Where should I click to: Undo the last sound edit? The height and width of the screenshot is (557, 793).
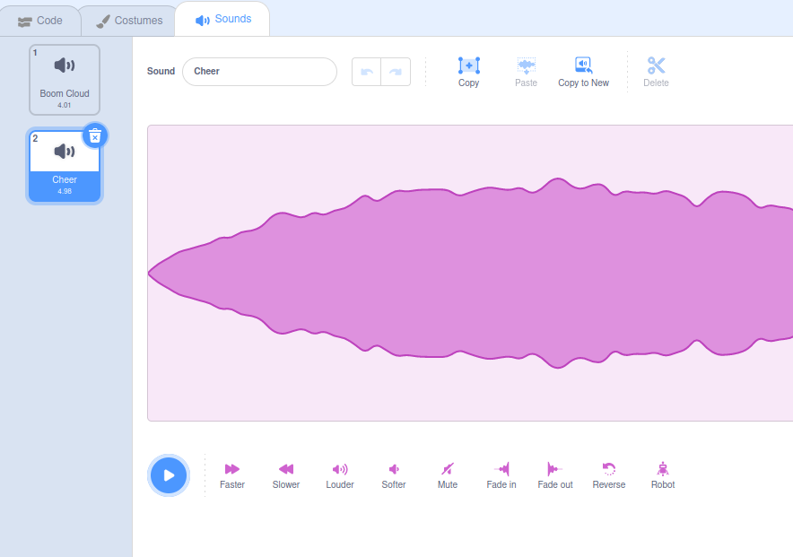coord(366,72)
